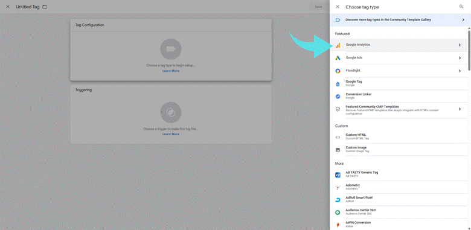Select the Adometry tag
Screen dimensions: 471x230
[399, 187]
